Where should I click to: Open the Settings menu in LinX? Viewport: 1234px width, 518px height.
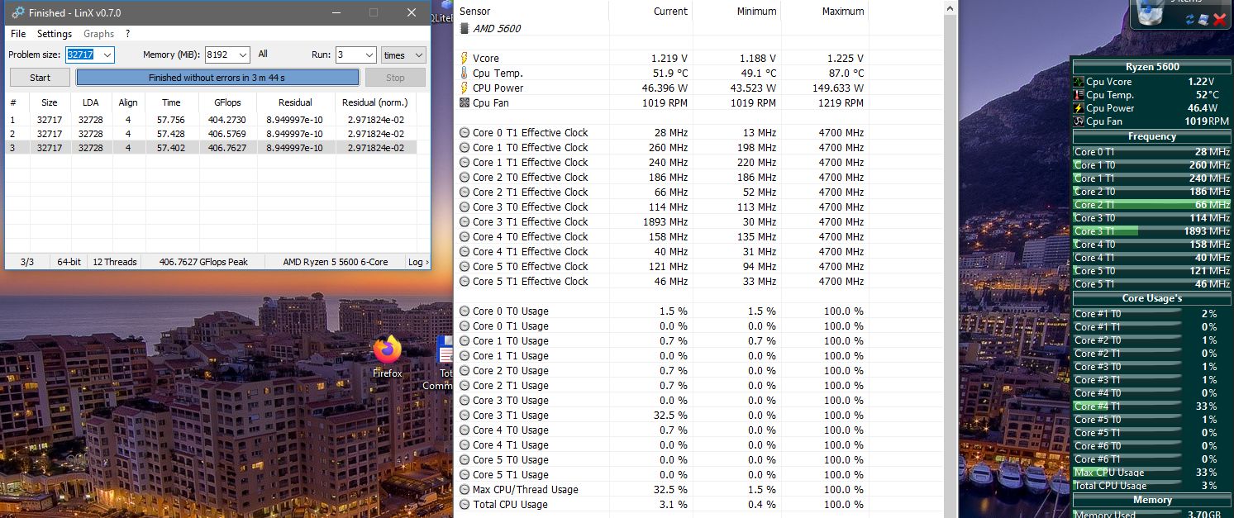coord(55,34)
